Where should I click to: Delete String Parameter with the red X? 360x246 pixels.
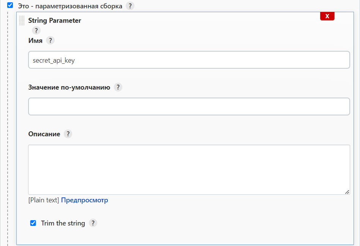327,16
